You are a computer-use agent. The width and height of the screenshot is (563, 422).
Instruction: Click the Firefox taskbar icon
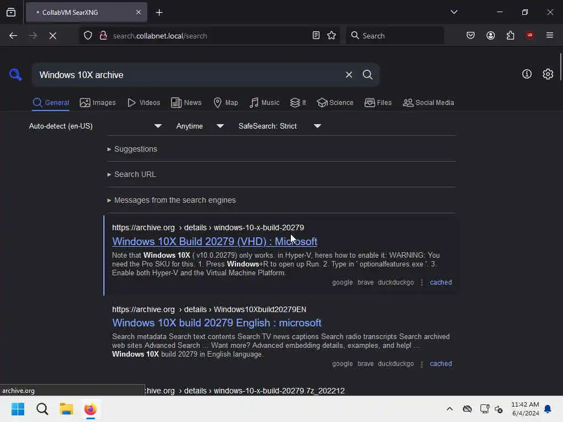(91, 409)
